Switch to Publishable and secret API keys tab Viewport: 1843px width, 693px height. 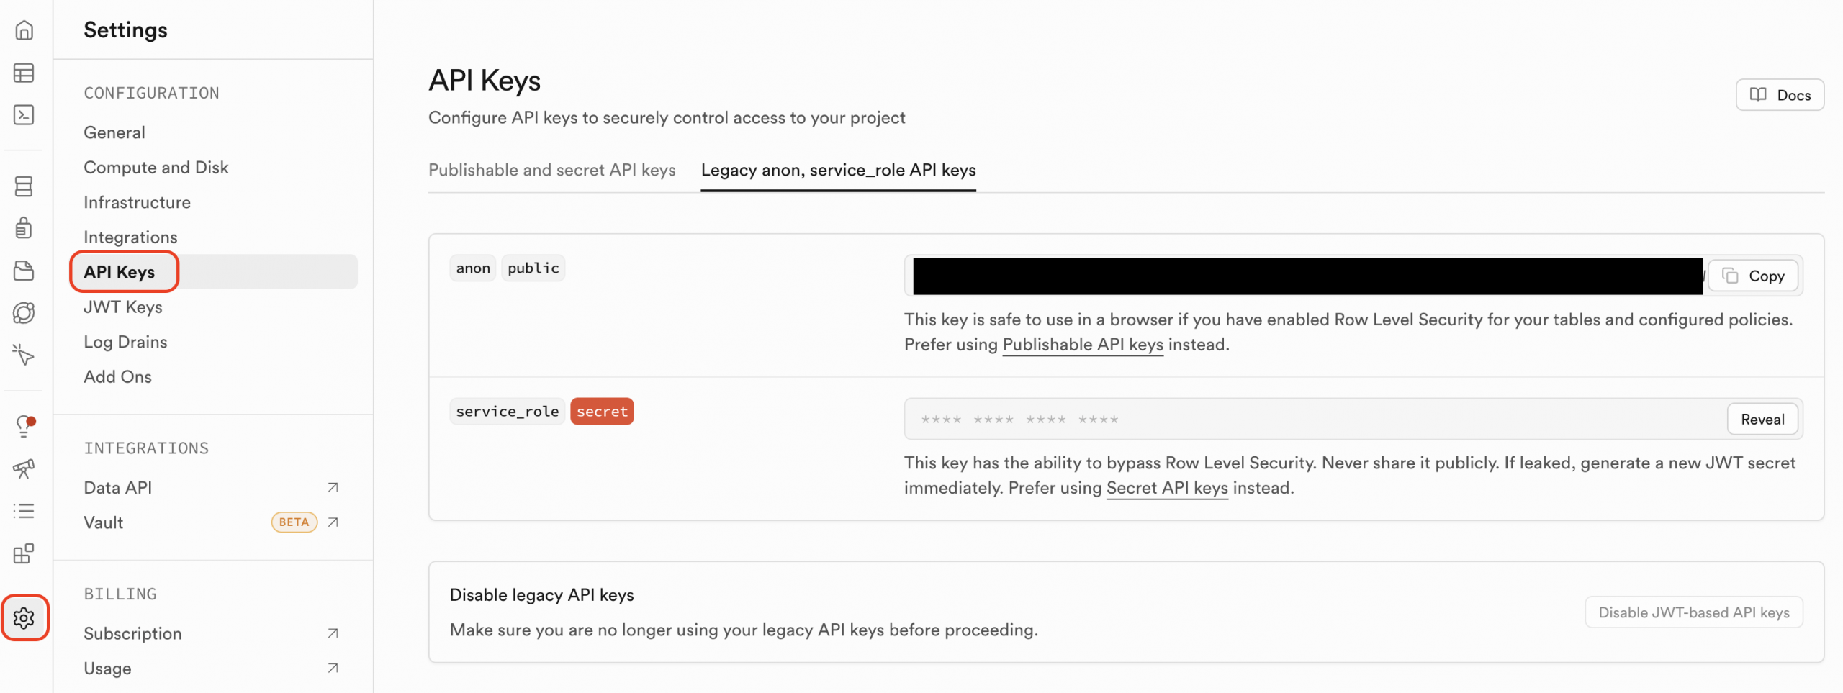pyautogui.click(x=551, y=170)
